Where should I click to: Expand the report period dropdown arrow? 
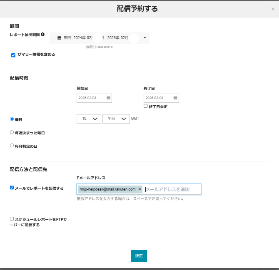(x=144, y=37)
